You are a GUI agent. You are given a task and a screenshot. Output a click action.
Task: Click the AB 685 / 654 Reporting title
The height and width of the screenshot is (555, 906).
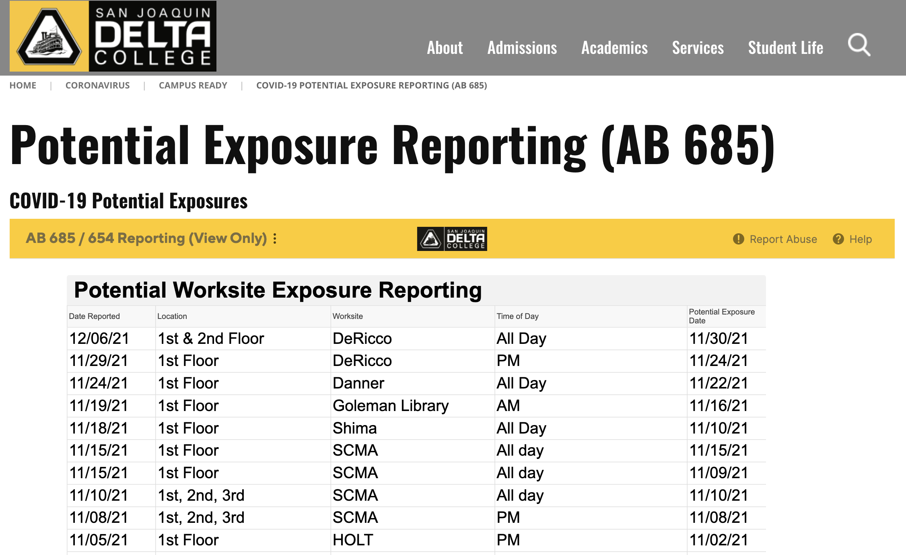tap(146, 238)
